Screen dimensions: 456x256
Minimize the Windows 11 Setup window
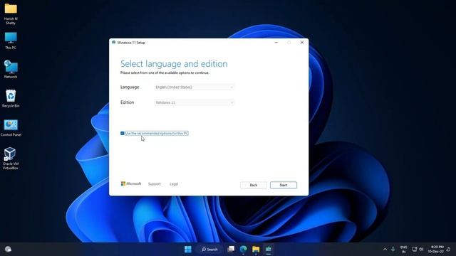pos(276,43)
